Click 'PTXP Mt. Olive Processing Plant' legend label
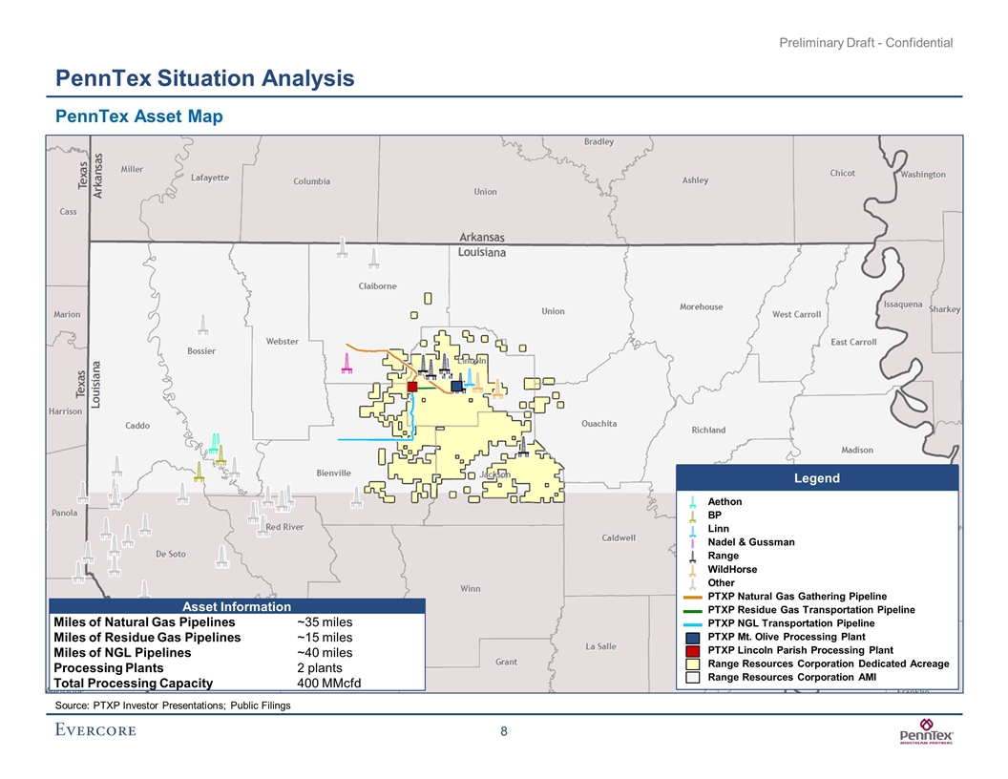The image size is (1008, 779). pyautogui.click(x=787, y=637)
